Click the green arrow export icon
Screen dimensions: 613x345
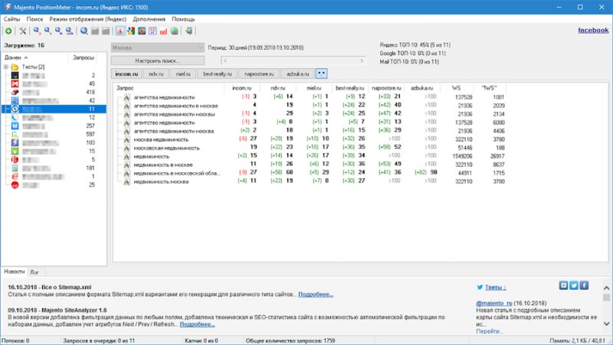point(188,31)
